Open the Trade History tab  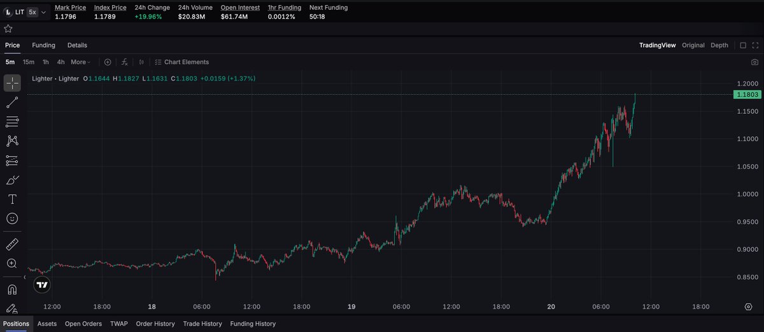click(202, 324)
